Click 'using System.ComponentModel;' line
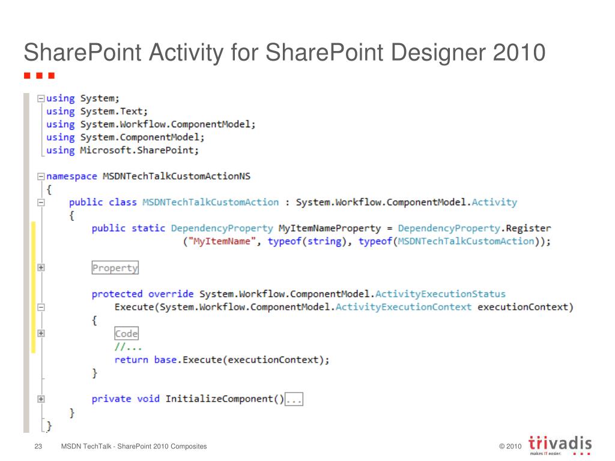 (x=125, y=137)
